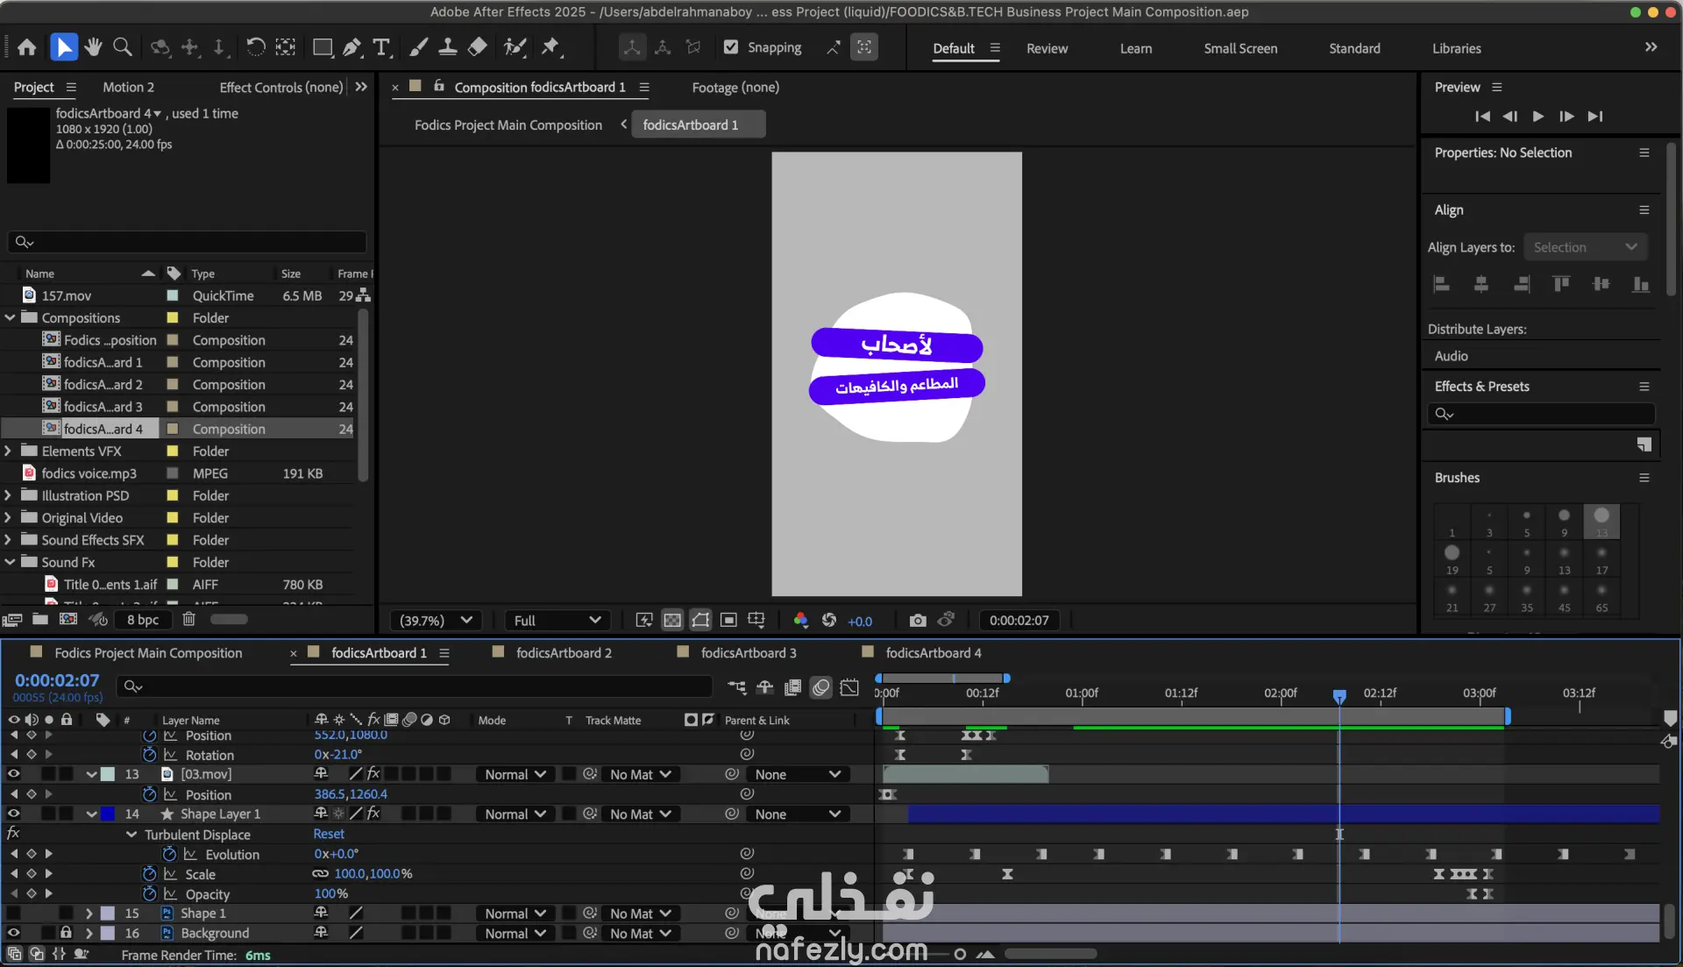
Task: Open the Full resolution dropdown
Action: tap(557, 621)
